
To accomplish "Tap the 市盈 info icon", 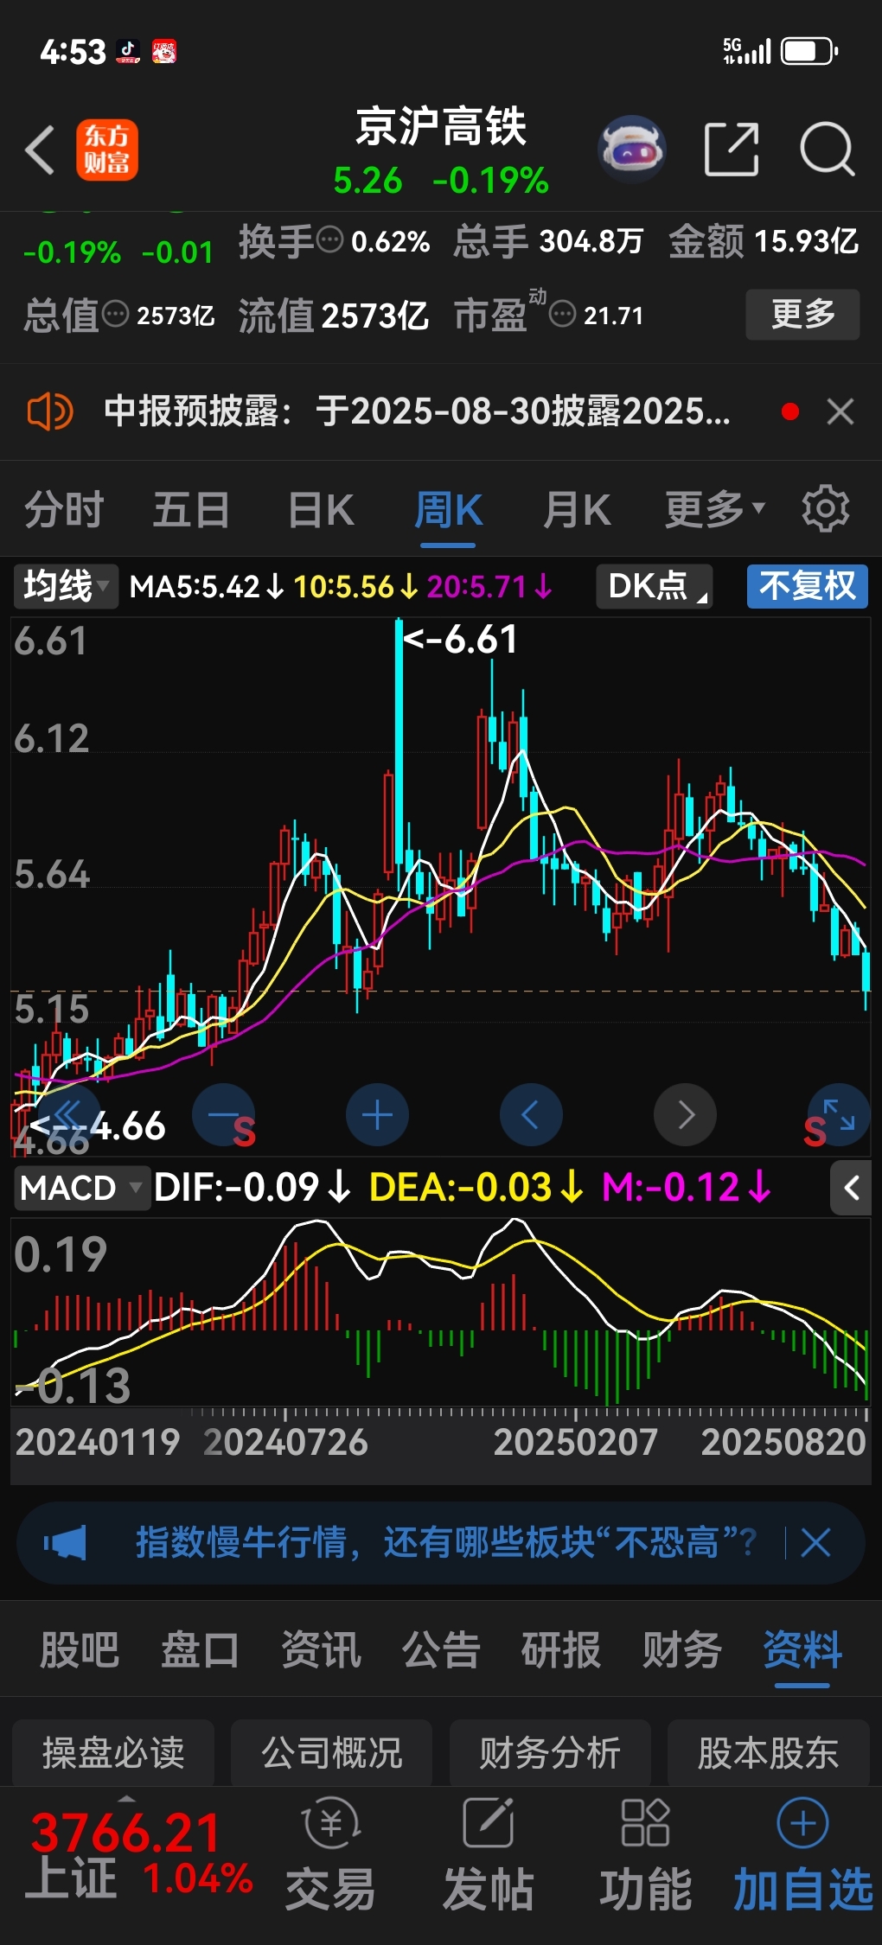I will tap(562, 314).
